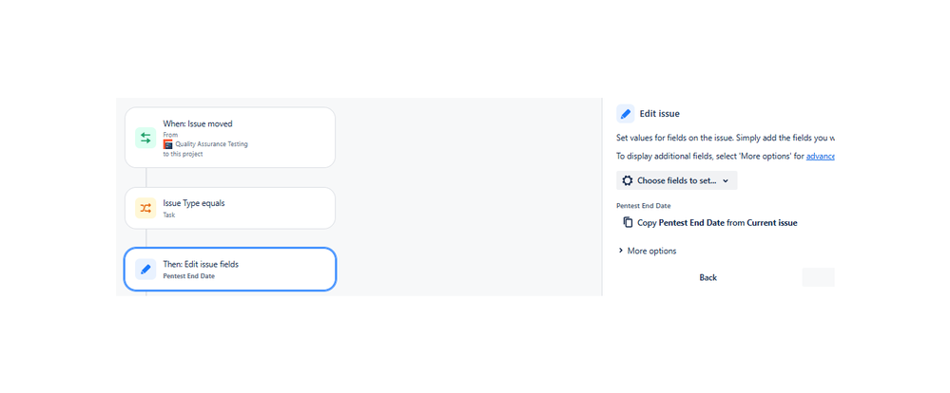
Task: Click the green Issue moved trigger icon
Action: (x=145, y=138)
